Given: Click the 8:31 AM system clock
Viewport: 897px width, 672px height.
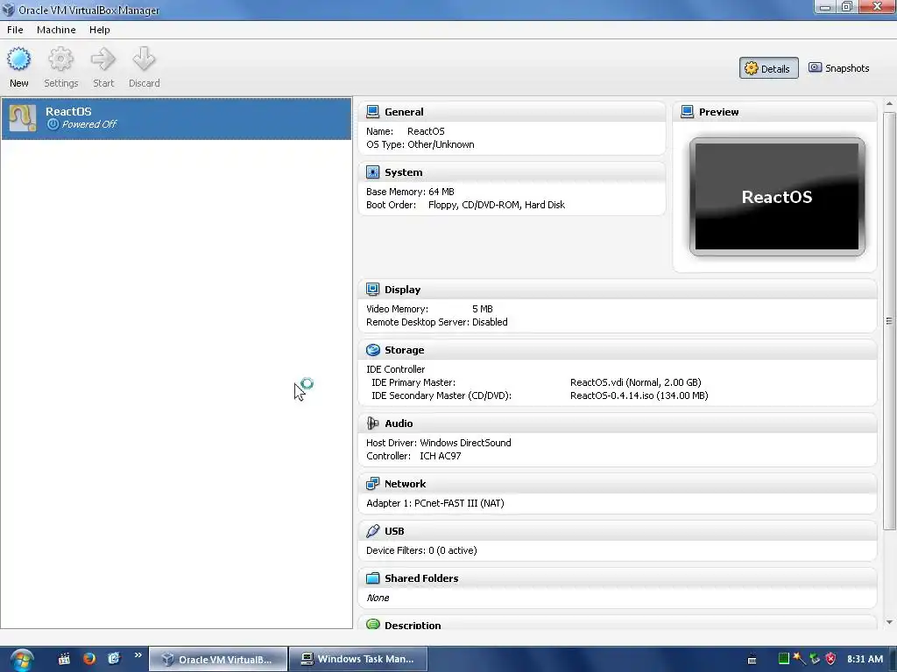Looking at the screenshot, I should pyautogui.click(x=865, y=659).
